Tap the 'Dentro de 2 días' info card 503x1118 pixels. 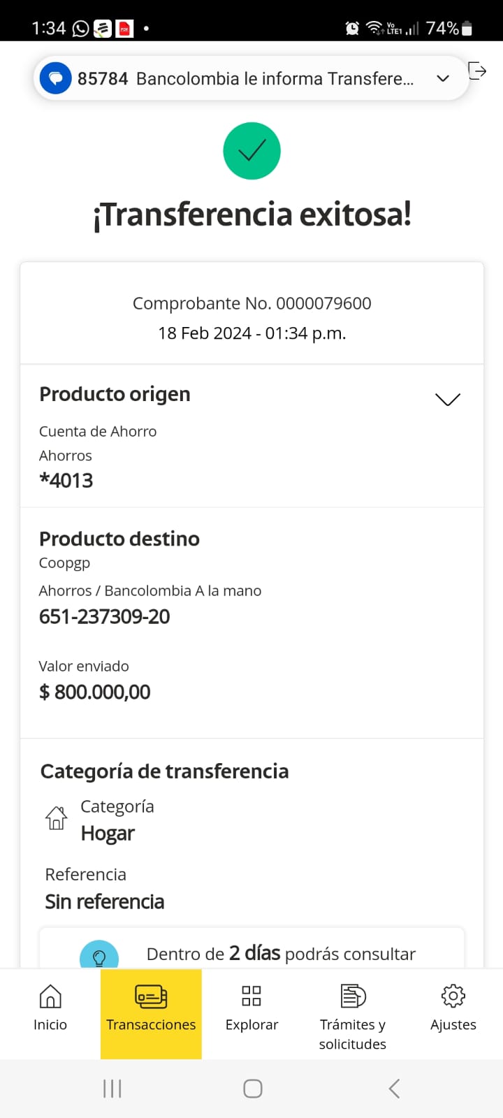279,953
